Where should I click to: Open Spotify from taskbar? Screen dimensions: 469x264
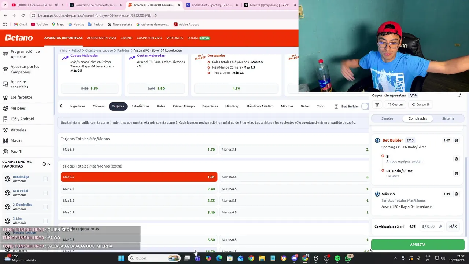click(x=337, y=258)
